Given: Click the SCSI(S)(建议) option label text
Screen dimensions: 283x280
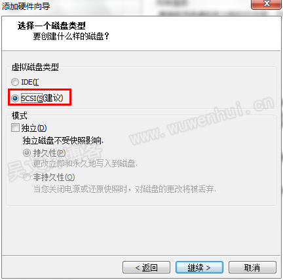Looking at the screenshot, I should coord(42,98).
